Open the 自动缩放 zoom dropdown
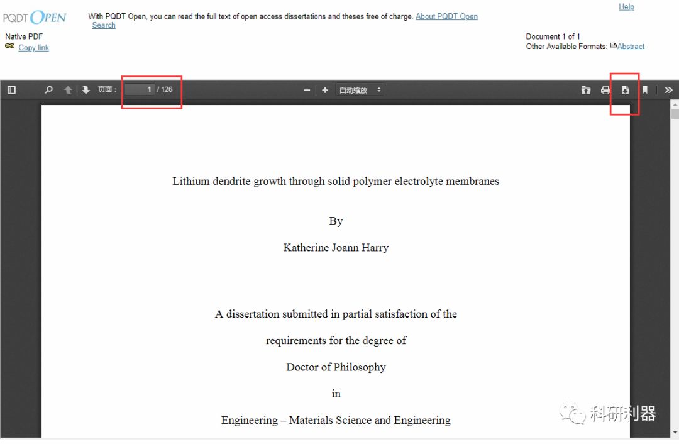 point(360,90)
